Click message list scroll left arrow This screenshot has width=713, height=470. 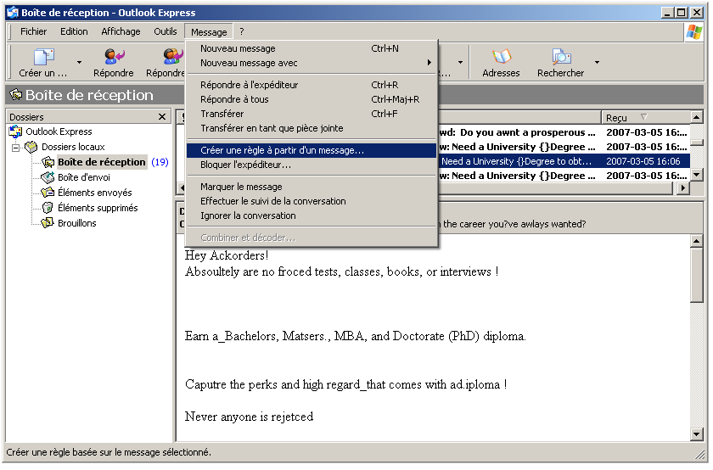point(182,187)
